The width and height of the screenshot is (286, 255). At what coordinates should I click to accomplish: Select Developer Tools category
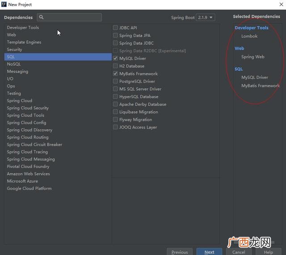coord(58,28)
